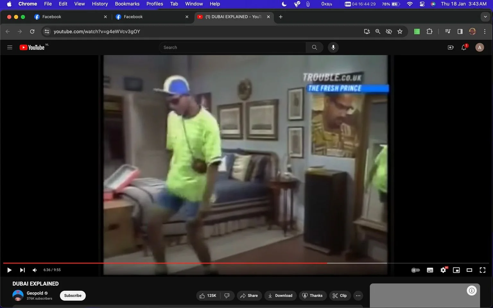The height and width of the screenshot is (308, 493).
Task: Open the Extensions puzzle menu
Action: click(429, 31)
